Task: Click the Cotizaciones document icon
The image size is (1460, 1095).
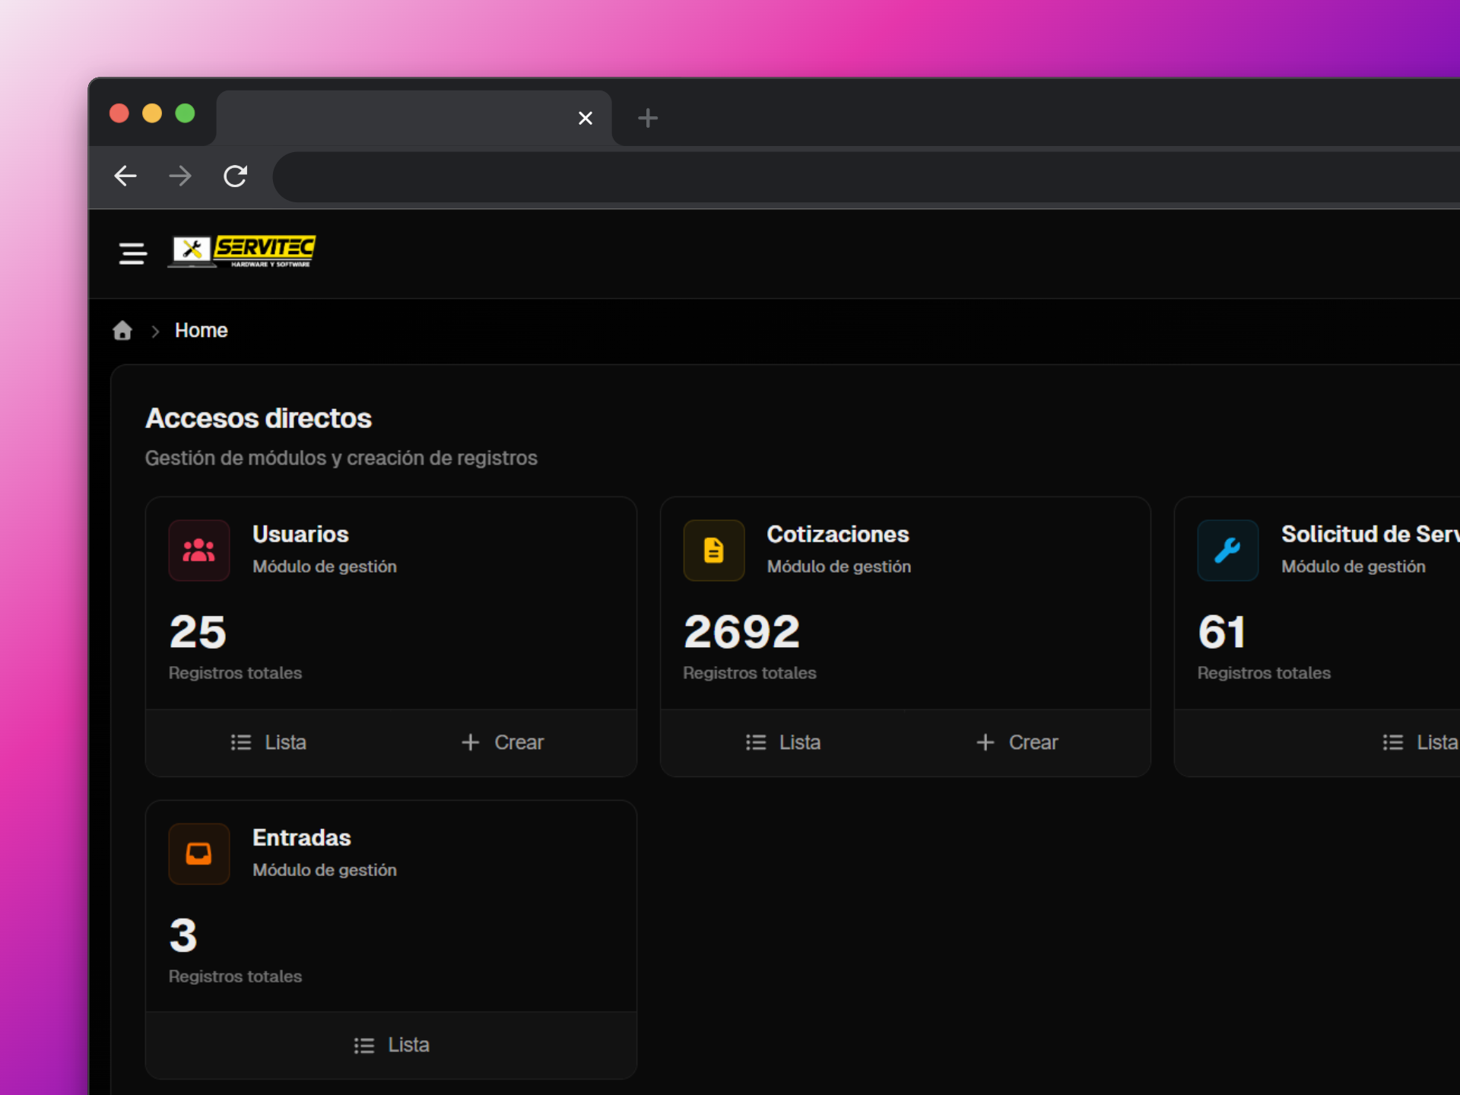Action: (714, 551)
